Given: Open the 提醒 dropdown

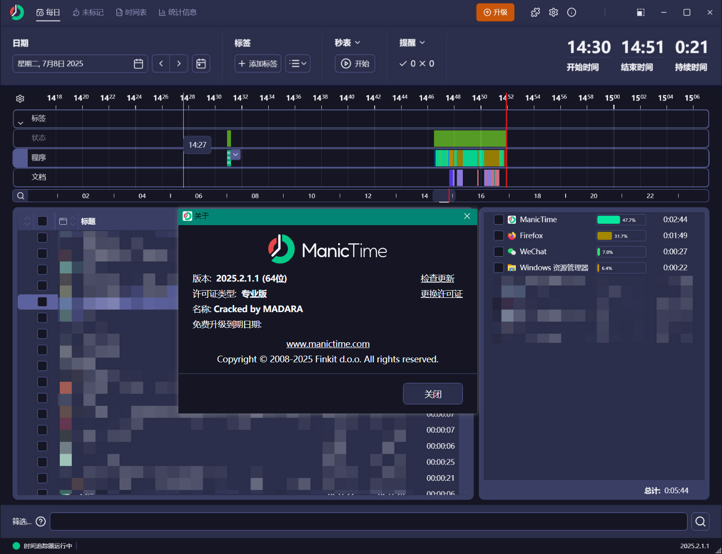Looking at the screenshot, I should 412,43.
